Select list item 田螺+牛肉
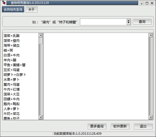Screen dimensions: 156x137 11,99
